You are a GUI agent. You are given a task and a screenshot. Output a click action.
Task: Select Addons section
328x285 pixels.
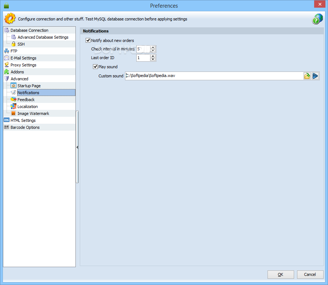(17, 72)
